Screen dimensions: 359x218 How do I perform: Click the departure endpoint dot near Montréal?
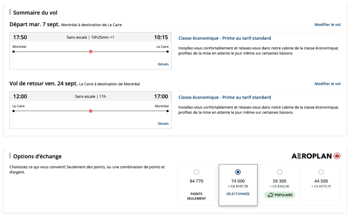tap(13, 51)
